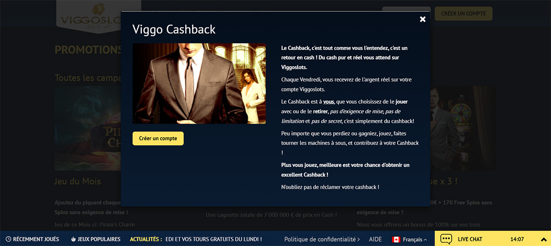Expand live chat with the up chevron
The height and width of the screenshot is (246, 551).
click(544, 240)
